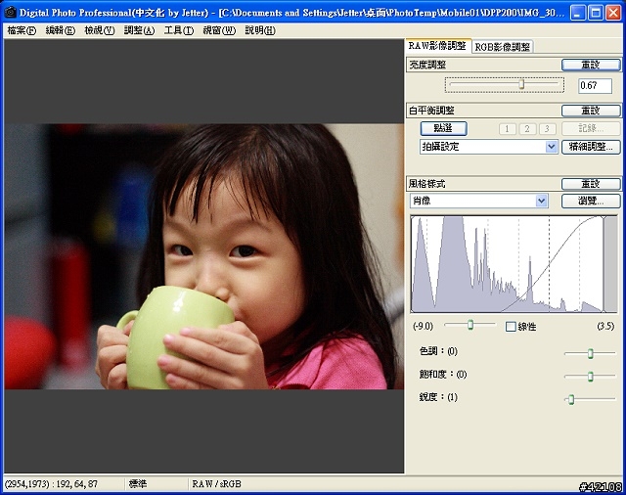Click the brightness value field 0.67
626x495 pixels.
(595, 85)
